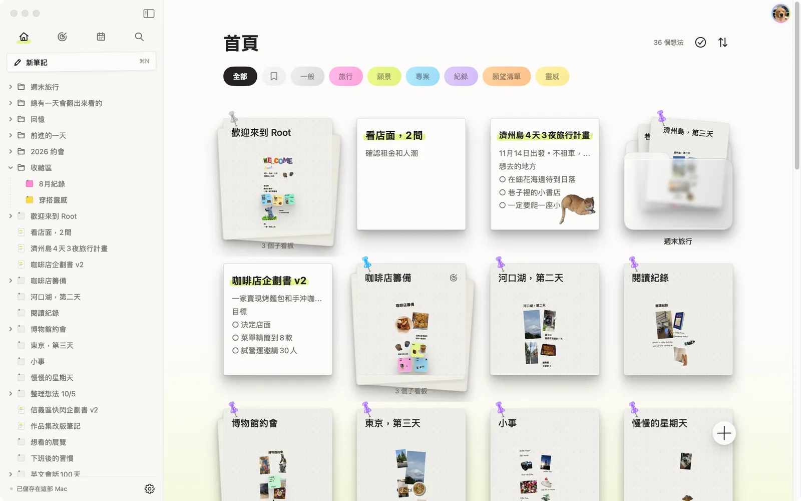Expand the 週末旅行 folder chevron

pyautogui.click(x=11, y=87)
